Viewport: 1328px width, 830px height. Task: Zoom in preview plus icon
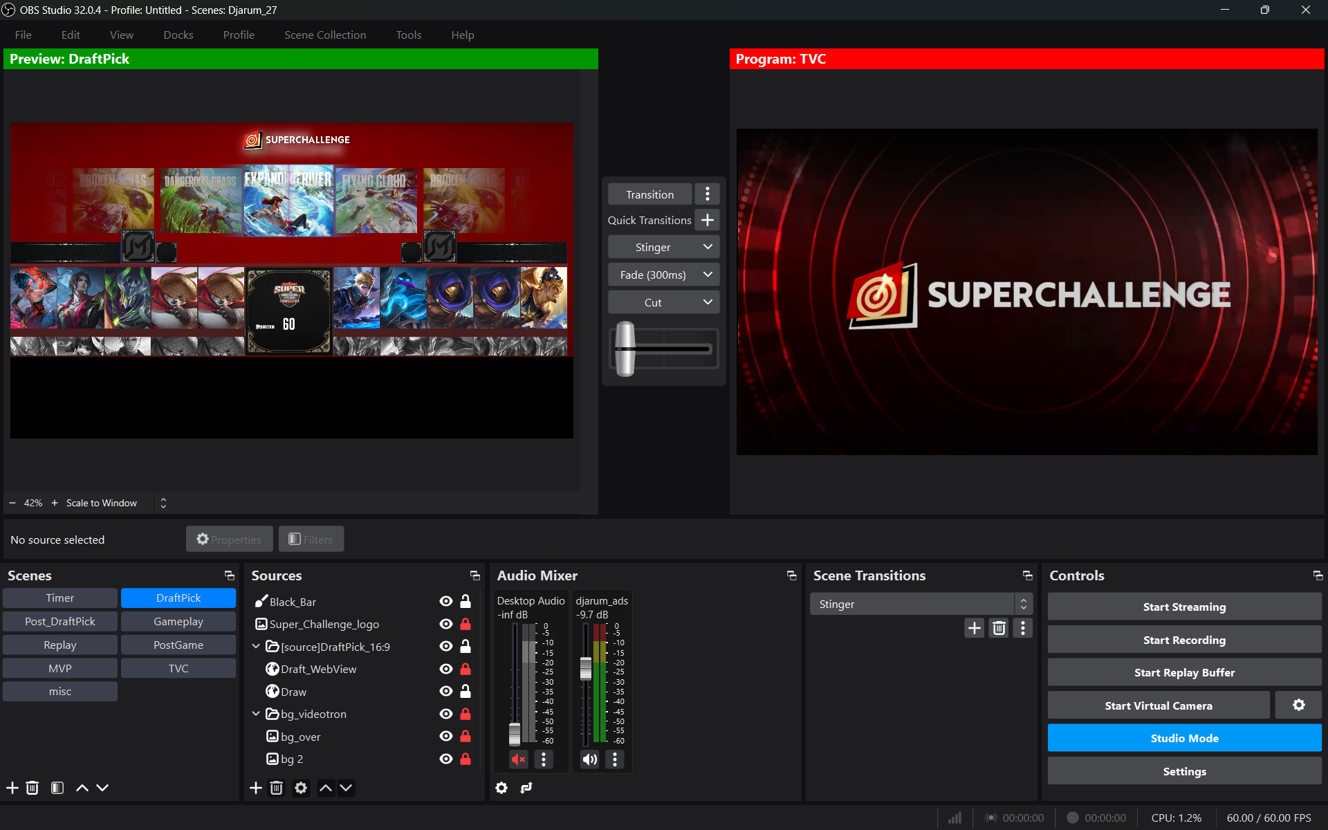[55, 503]
